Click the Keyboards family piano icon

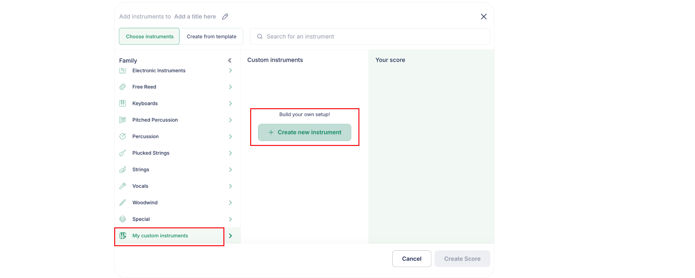coord(123,103)
